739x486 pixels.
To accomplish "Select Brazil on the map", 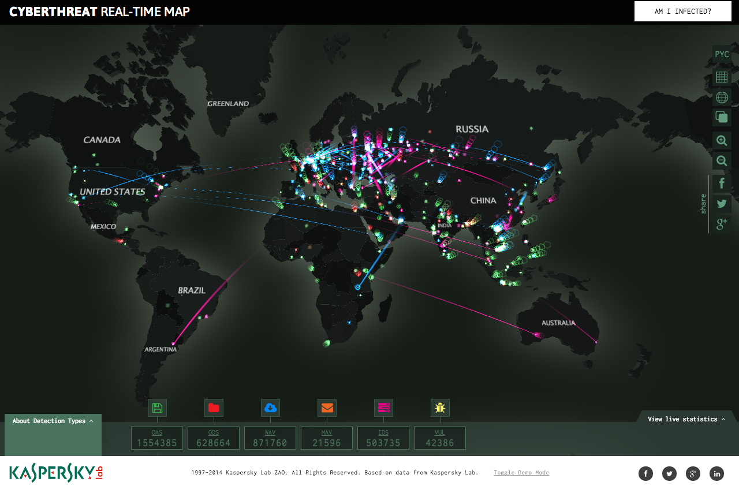I will point(192,290).
